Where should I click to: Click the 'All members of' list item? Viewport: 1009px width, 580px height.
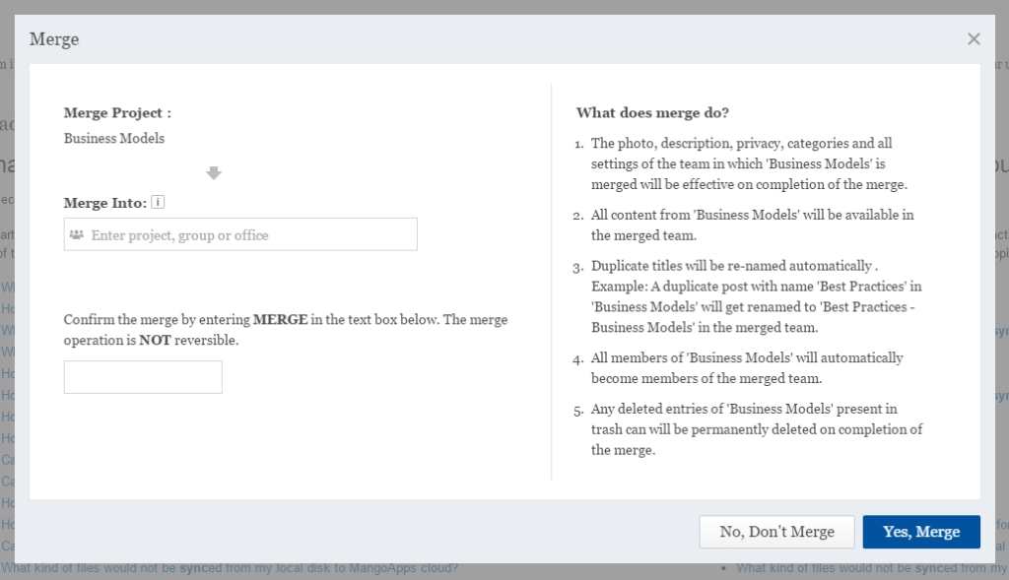pyautogui.click(x=747, y=367)
